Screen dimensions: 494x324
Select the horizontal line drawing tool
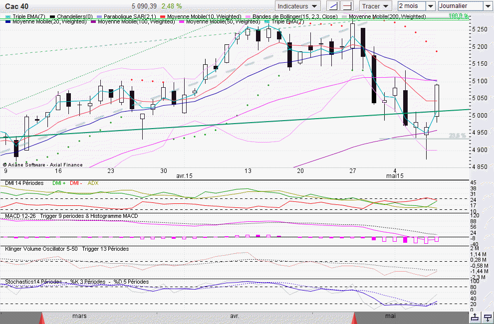tap(348, 6)
